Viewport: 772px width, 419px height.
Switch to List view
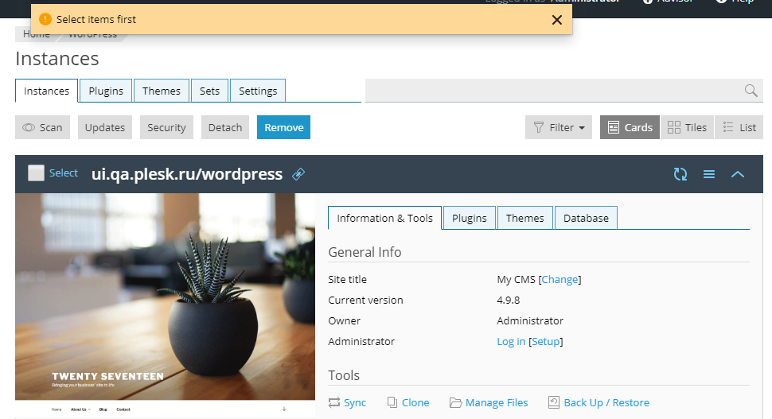click(739, 127)
